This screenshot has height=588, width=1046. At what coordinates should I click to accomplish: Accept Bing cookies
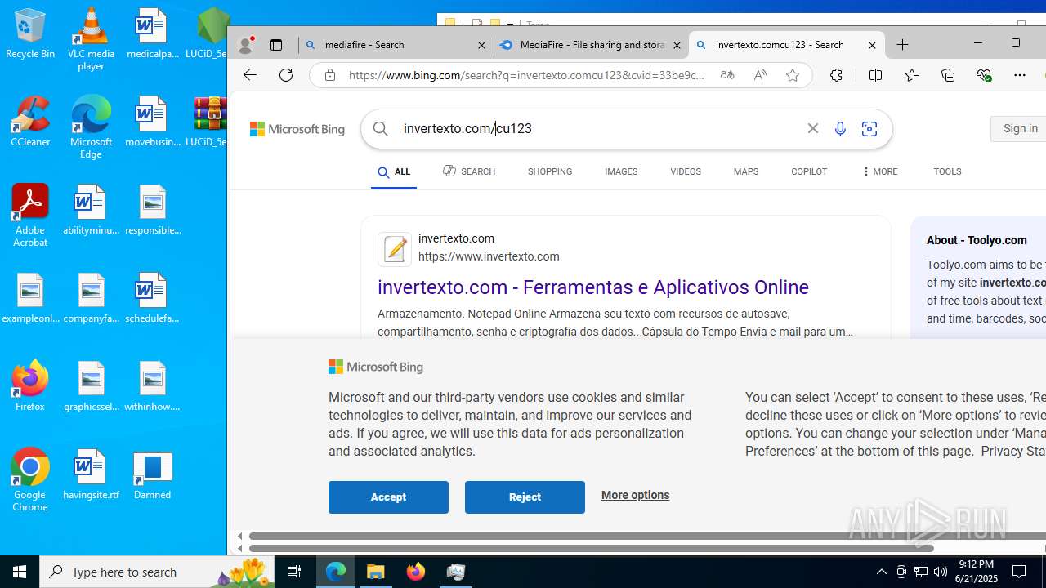pos(388,497)
